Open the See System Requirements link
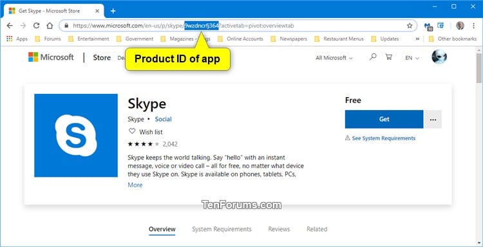Viewport: 483px width, 247px height. pyautogui.click(x=384, y=138)
